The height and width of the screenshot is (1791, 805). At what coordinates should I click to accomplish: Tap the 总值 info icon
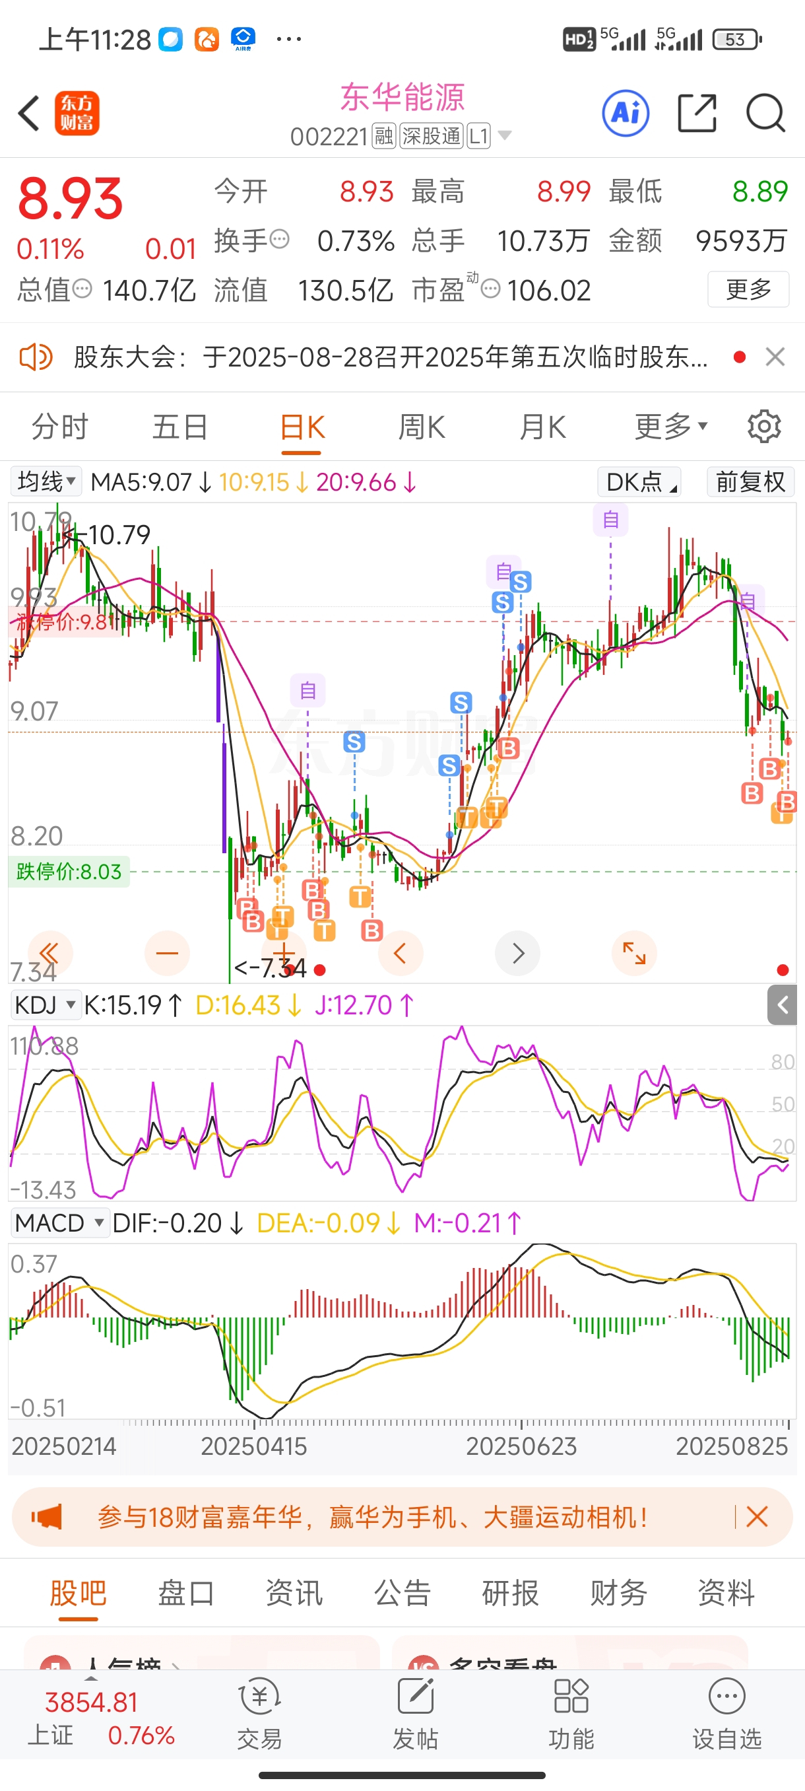click(82, 289)
